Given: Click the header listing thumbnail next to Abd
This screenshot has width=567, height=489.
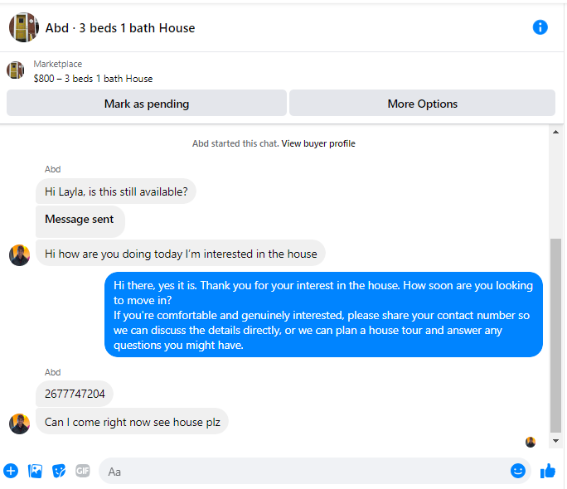Looking at the screenshot, I should pyautogui.click(x=24, y=27).
